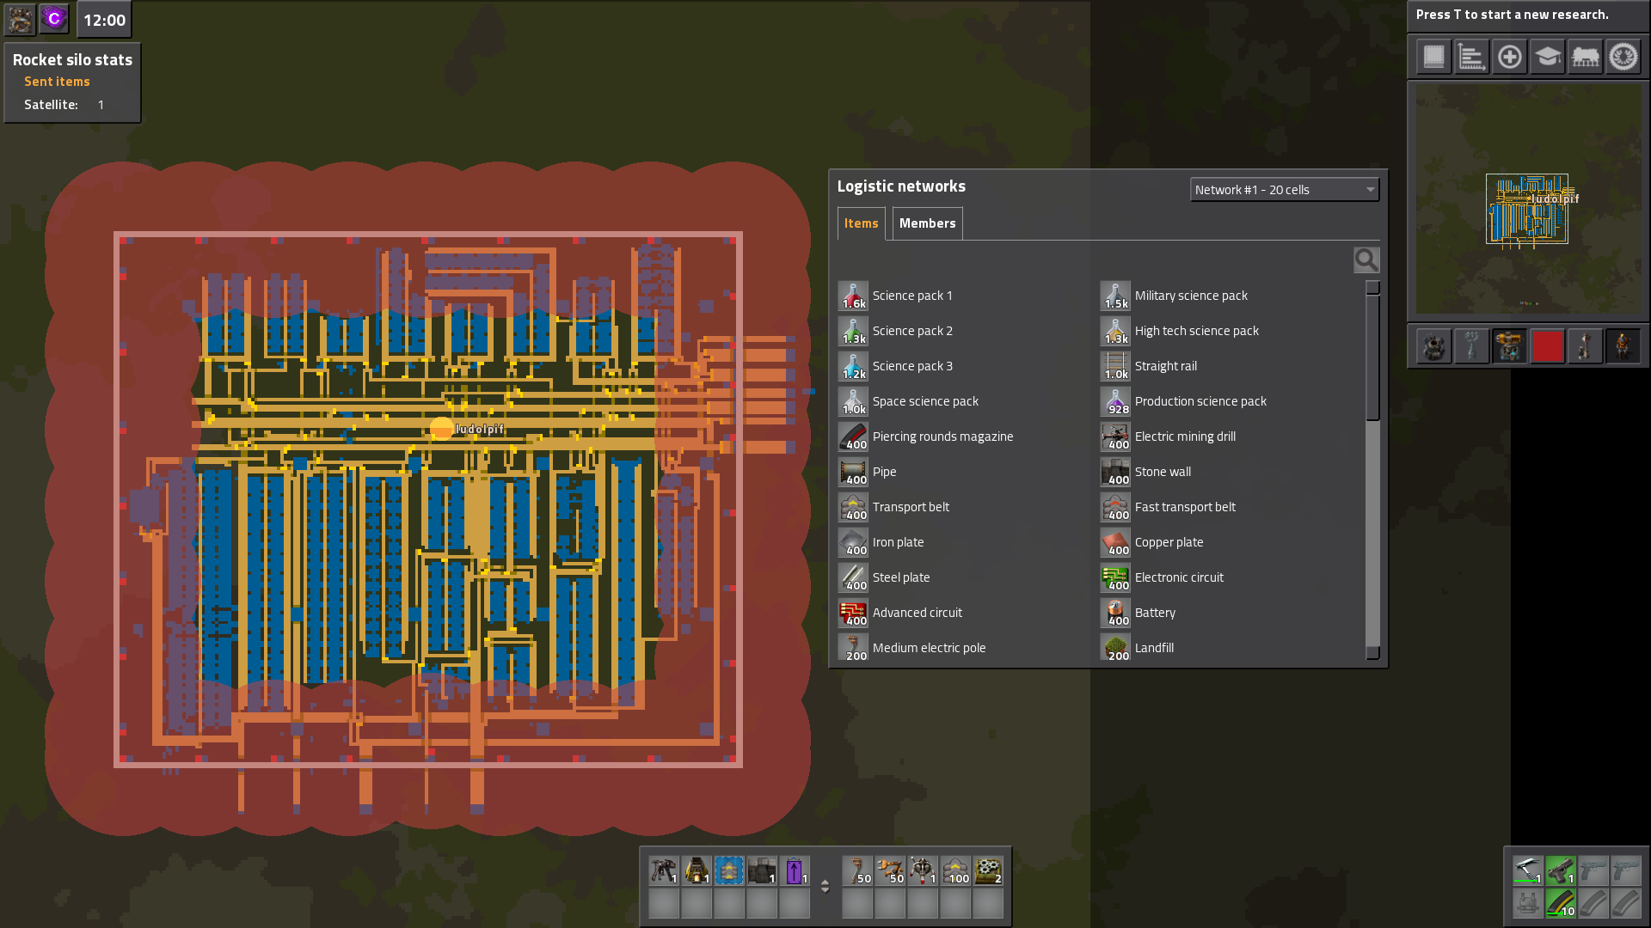The image size is (1651, 928).
Task: Click the Straight rail item icon
Action: coord(1115,366)
